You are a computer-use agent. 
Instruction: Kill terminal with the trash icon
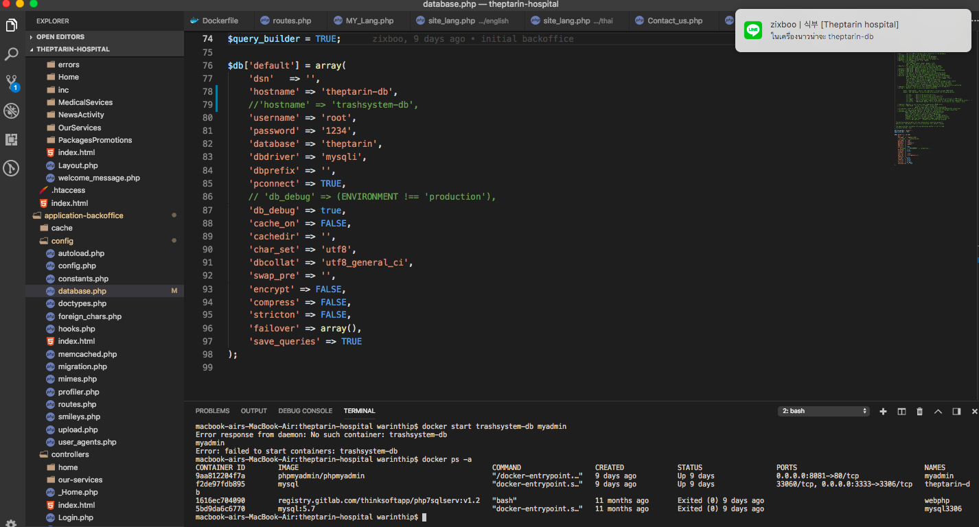(x=920, y=411)
